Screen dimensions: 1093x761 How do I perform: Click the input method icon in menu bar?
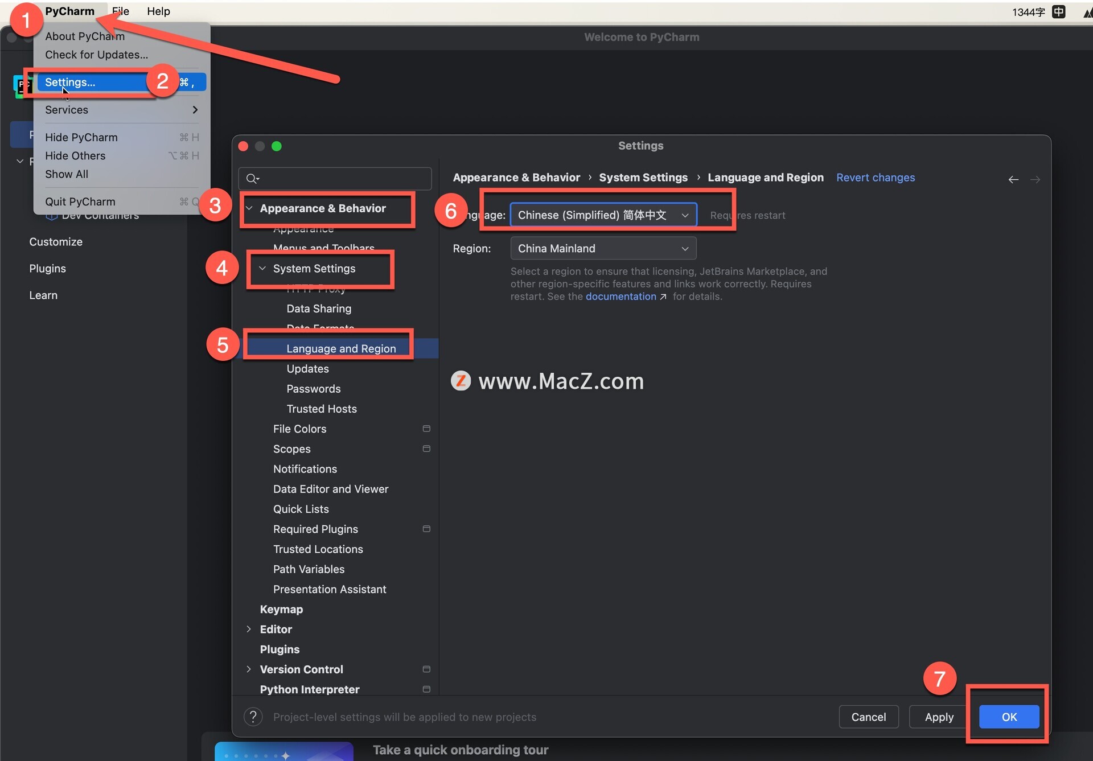point(1059,11)
